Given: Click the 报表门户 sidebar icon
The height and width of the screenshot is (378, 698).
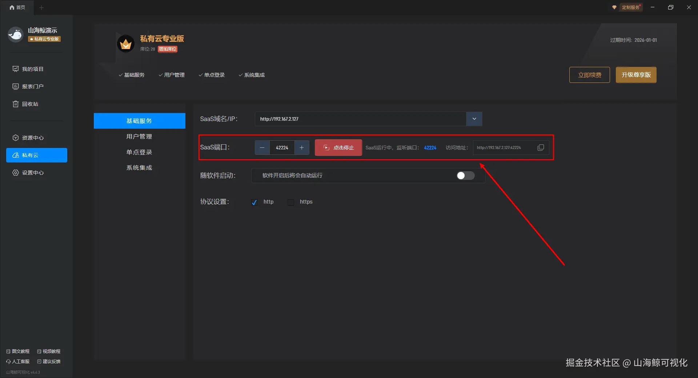Looking at the screenshot, I should click(x=16, y=87).
